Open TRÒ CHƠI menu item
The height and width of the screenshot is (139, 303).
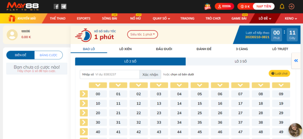(213, 18)
